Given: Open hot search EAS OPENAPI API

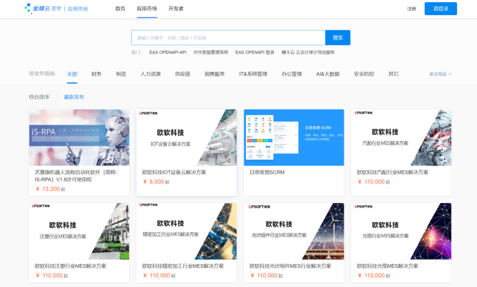Looking at the screenshot, I should click(x=168, y=52).
